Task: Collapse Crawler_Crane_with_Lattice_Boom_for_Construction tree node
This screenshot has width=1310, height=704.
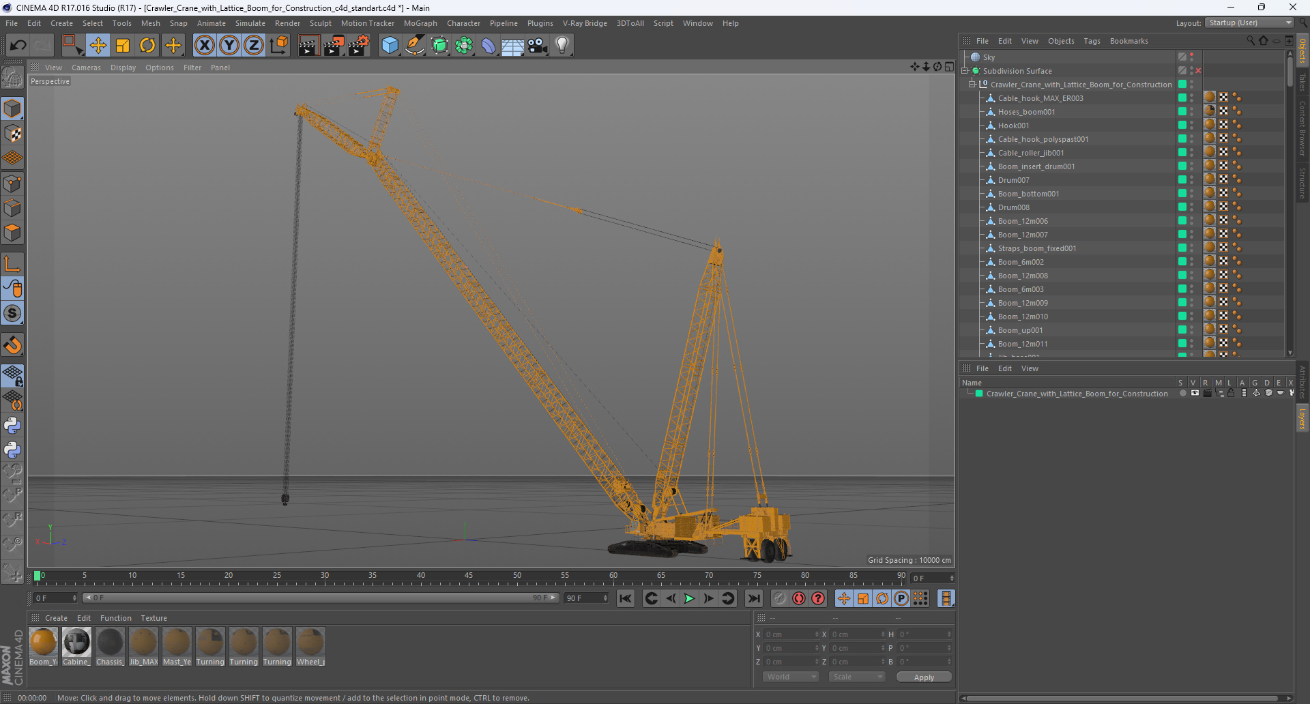Action: click(x=972, y=85)
